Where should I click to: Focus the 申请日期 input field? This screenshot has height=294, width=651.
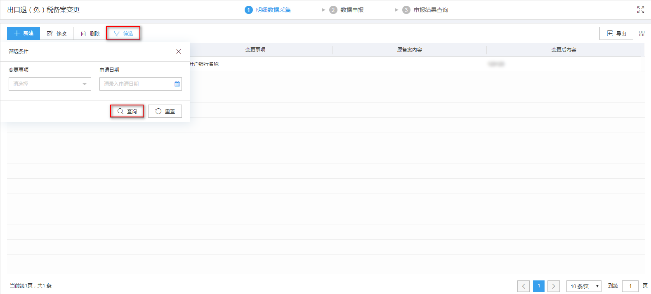click(x=141, y=84)
